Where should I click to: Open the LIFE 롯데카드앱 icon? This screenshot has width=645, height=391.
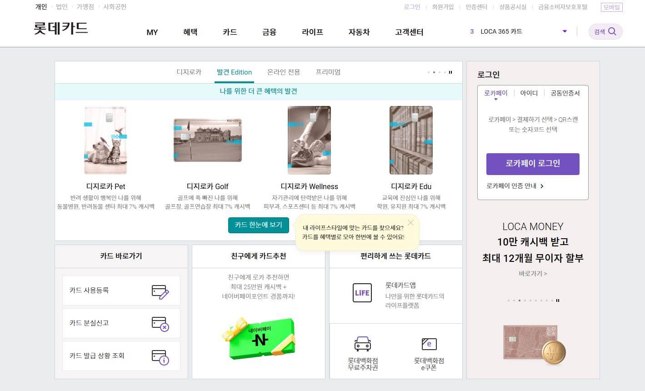362,293
